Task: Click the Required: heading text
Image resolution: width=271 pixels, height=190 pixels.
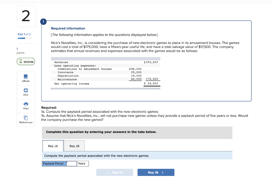Action: point(49,108)
